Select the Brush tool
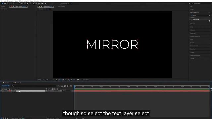The width and height of the screenshot is (212, 119). click(34, 4)
